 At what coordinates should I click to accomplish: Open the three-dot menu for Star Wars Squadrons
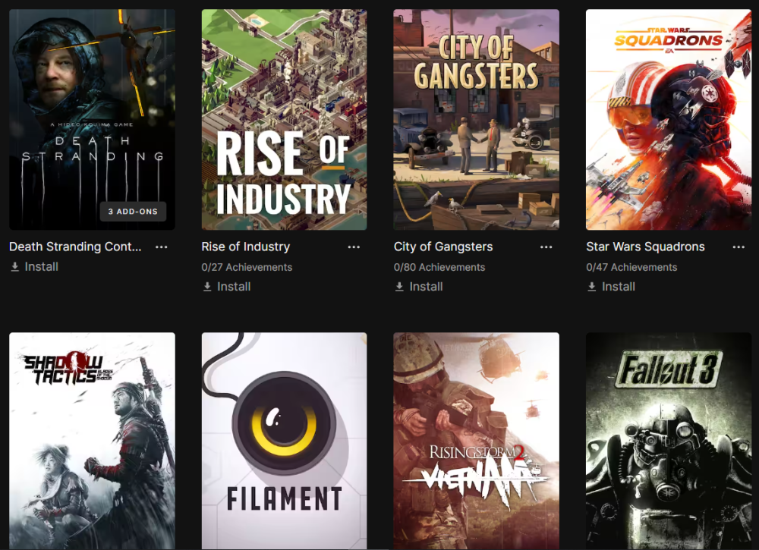[x=739, y=247]
